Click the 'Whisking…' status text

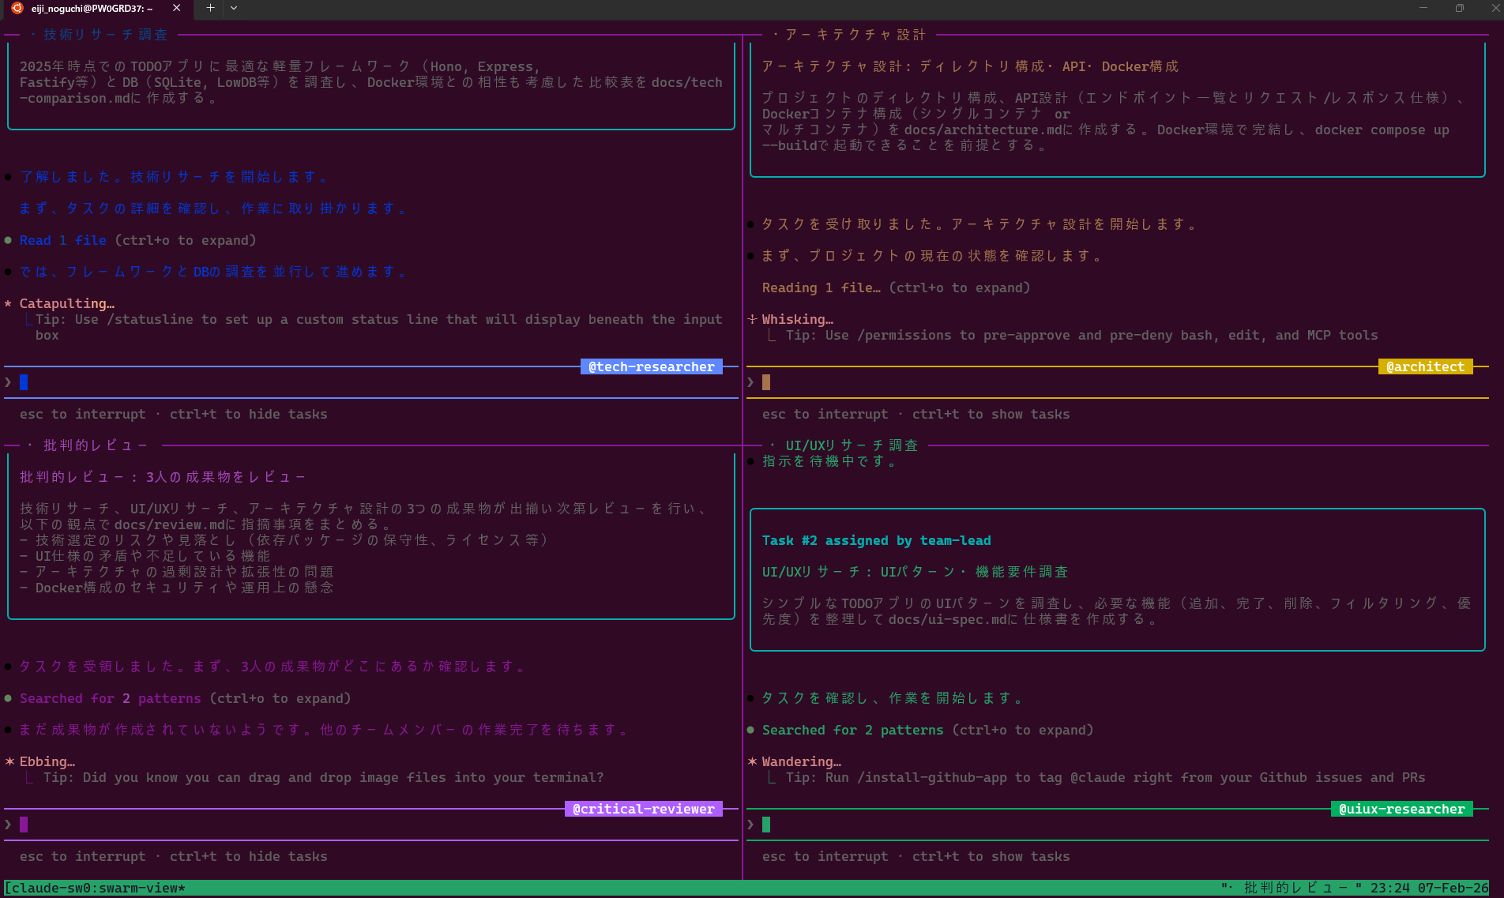[797, 319]
